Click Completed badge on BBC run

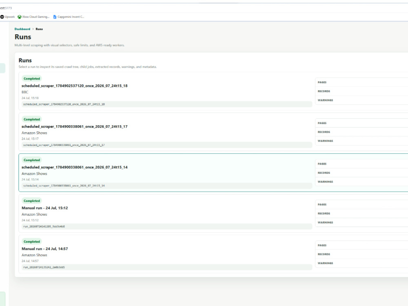coord(32,79)
